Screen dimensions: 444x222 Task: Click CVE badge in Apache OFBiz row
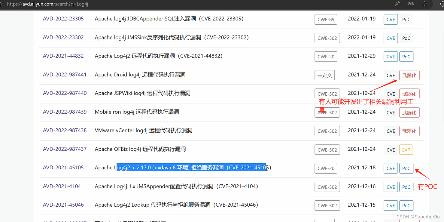(x=391, y=150)
